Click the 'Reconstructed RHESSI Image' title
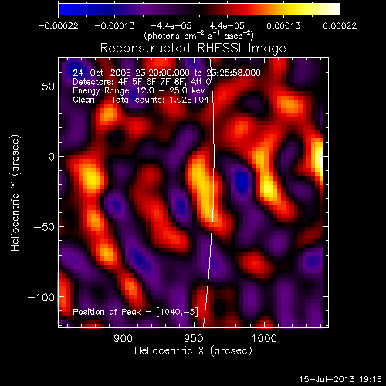Viewport: 386px width, 386px height. (193, 48)
